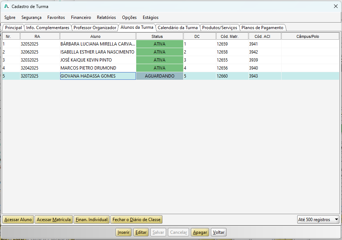Click Cód. ACI cell 3941

click(x=265, y=44)
